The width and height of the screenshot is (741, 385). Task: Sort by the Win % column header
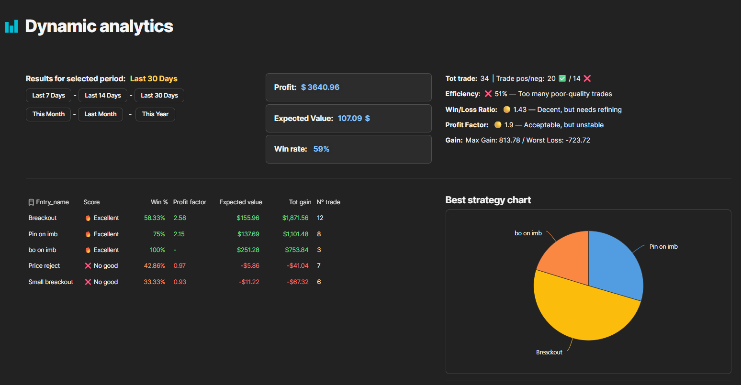(159, 202)
